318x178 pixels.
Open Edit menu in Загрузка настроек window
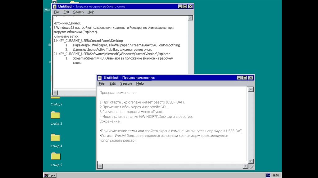pyautogui.click(x=66, y=12)
